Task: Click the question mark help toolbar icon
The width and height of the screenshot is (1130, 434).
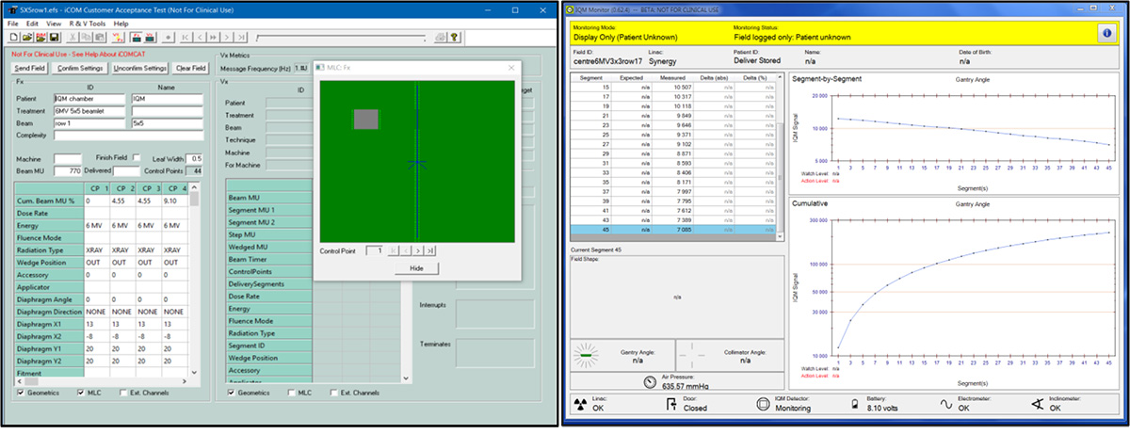Action: [454, 37]
